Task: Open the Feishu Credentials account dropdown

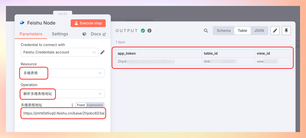Action: 59,52
